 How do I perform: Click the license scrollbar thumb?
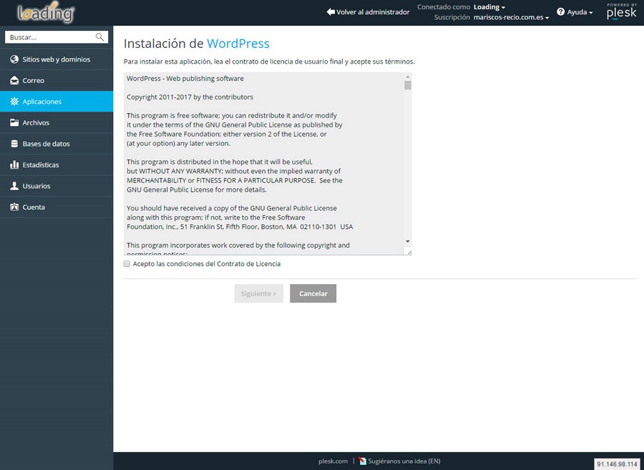pos(407,85)
